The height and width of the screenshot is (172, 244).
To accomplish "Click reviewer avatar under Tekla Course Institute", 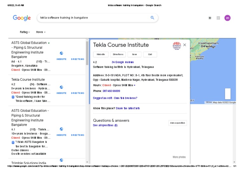I will pyautogui.click(x=13, y=97).
